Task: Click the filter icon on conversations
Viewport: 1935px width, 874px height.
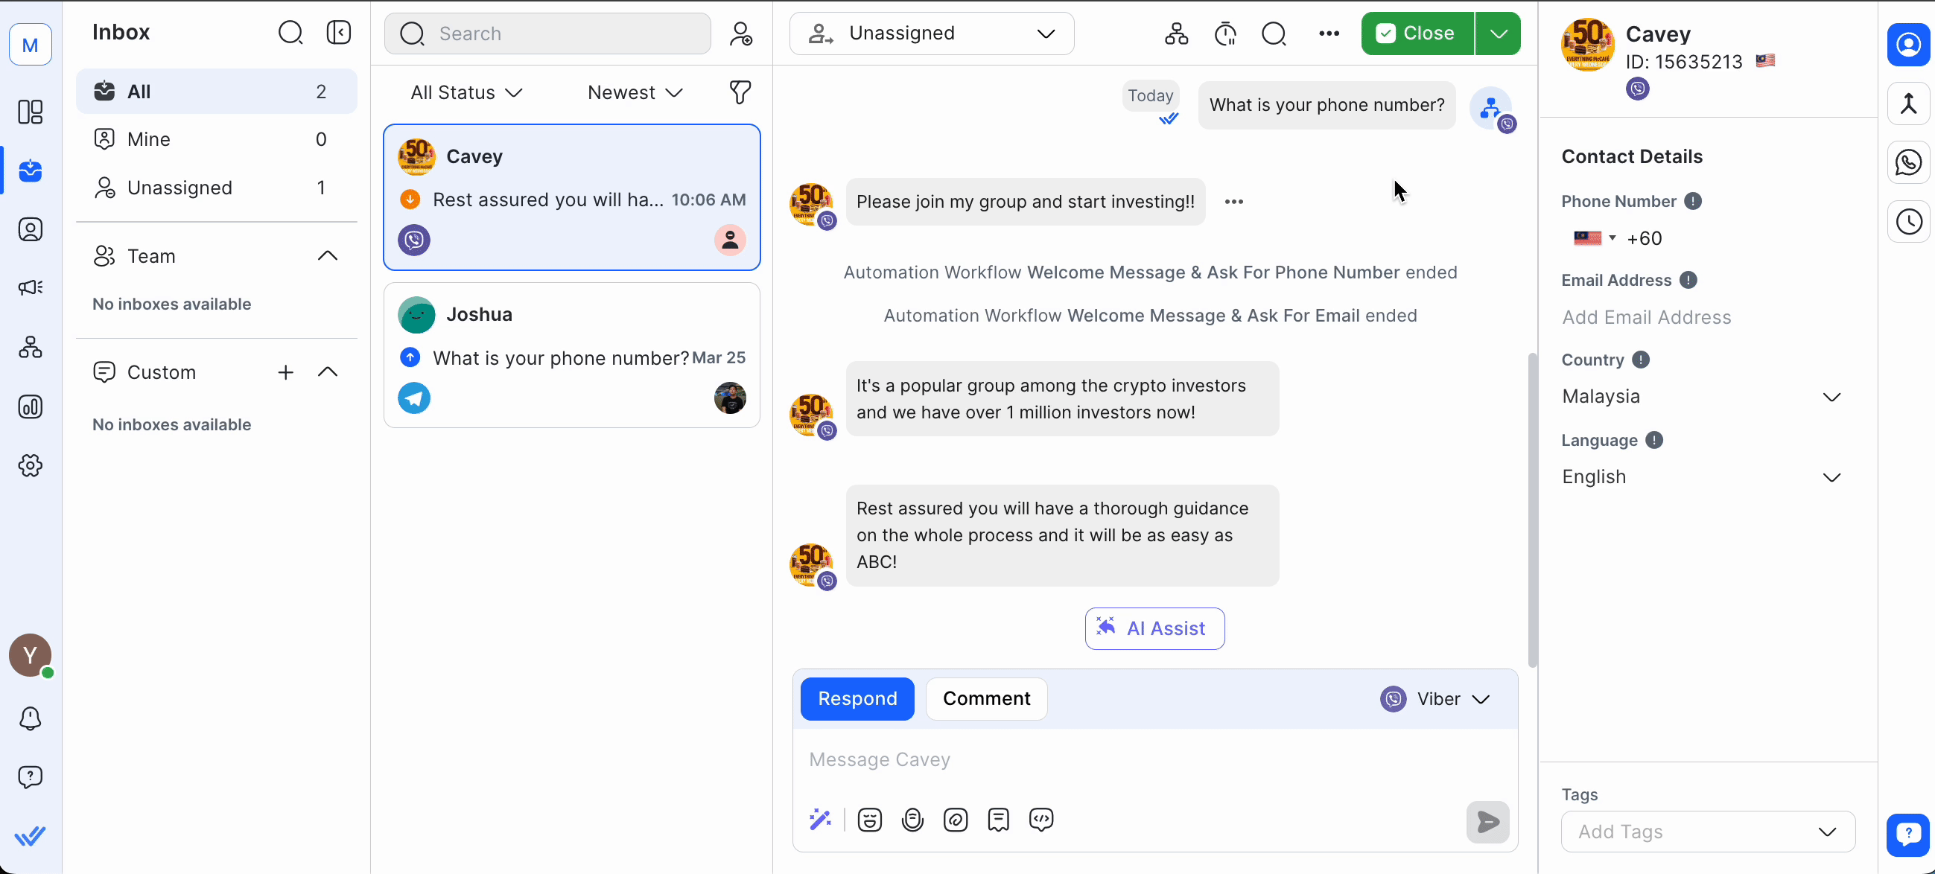Action: tap(742, 92)
